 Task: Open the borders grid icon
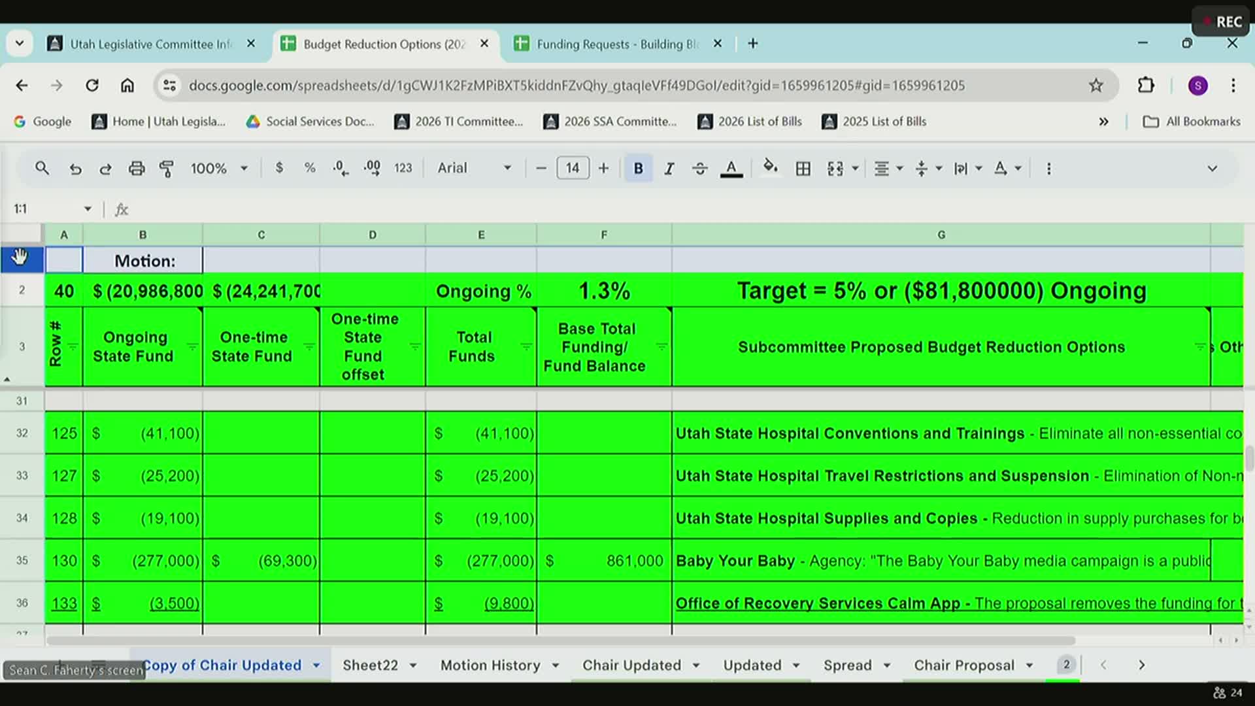pos(803,169)
